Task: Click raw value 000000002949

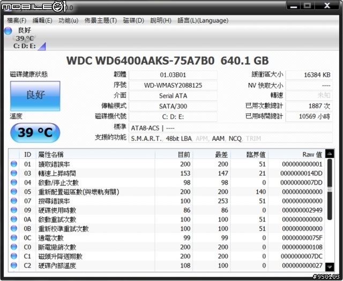Action: click(x=302, y=210)
